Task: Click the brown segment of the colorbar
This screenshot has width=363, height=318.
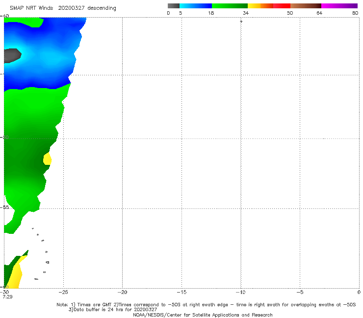Action: [x=306, y=6]
